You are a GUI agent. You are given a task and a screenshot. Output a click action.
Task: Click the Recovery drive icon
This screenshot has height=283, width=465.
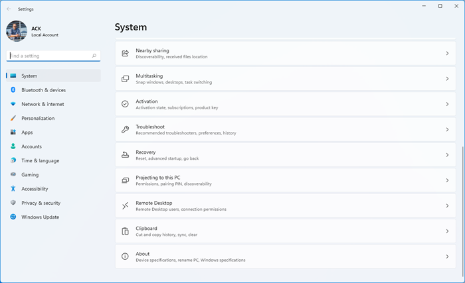125,155
